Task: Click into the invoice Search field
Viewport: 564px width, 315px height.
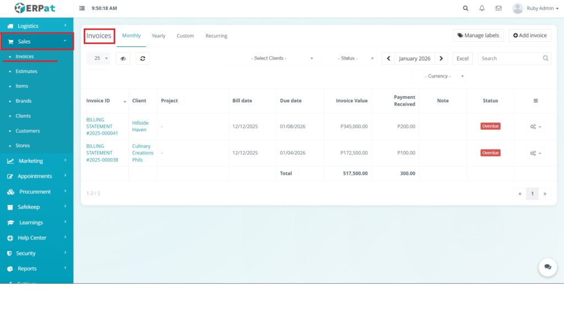Action: pos(509,58)
